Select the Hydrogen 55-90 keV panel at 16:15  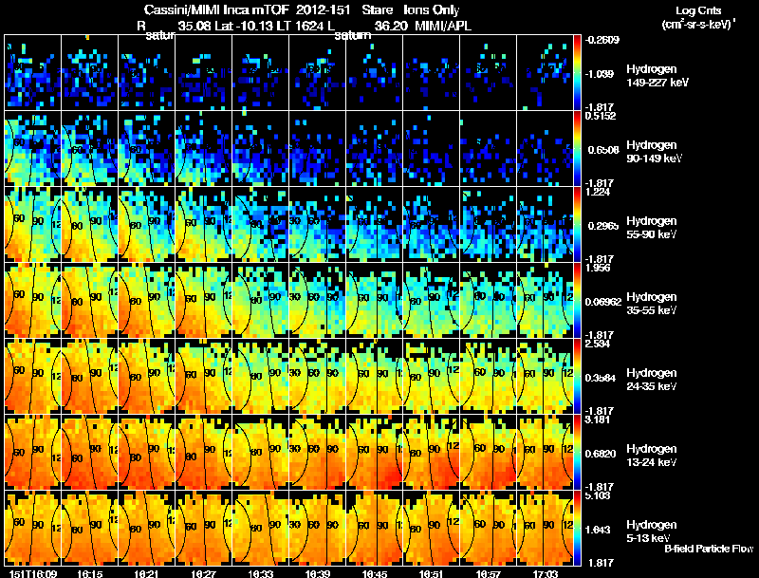point(89,224)
